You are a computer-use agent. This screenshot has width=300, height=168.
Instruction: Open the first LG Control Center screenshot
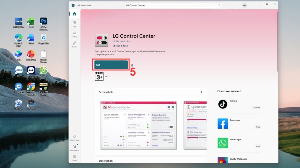[138, 125]
